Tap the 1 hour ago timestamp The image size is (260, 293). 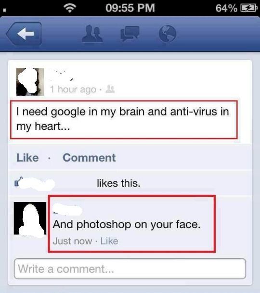click(73, 89)
